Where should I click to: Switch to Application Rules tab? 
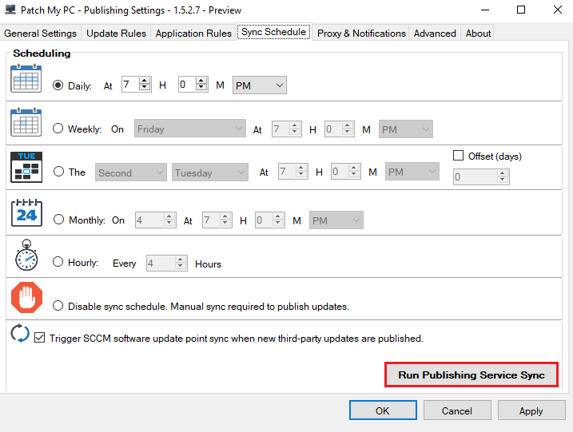[x=193, y=34]
